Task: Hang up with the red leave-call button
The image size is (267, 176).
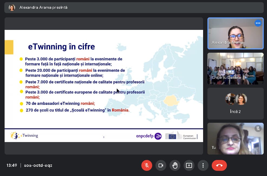Action: click(219, 165)
